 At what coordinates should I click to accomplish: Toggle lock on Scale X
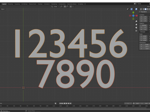pos(149,36)
